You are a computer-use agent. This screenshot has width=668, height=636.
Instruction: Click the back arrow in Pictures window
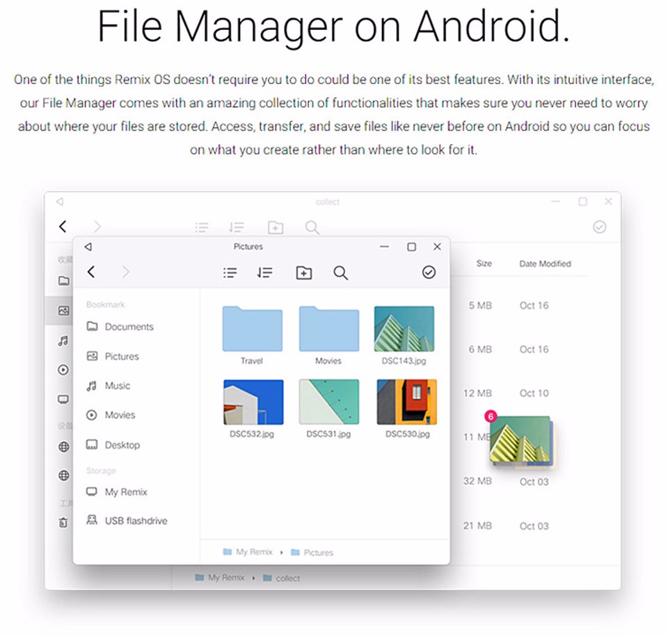pyautogui.click(x=91, y=272)
